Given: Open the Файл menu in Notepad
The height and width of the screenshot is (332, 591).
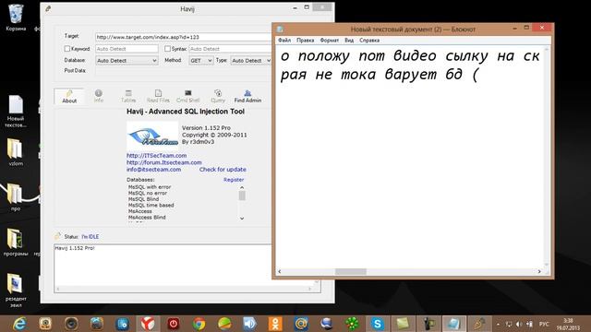Looking at the screenshot, I should [284, 41].
